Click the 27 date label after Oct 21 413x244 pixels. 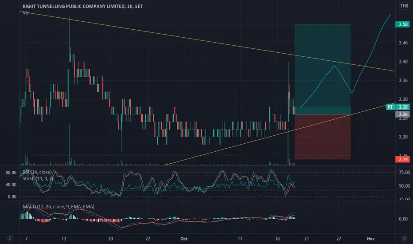pyautogui.click(x=339, y=239)
